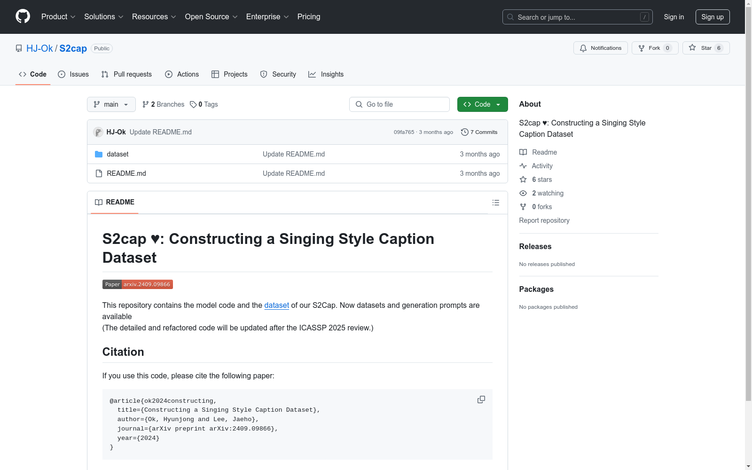
Task: Open the dataset folder
Action: tap(117, 154)
